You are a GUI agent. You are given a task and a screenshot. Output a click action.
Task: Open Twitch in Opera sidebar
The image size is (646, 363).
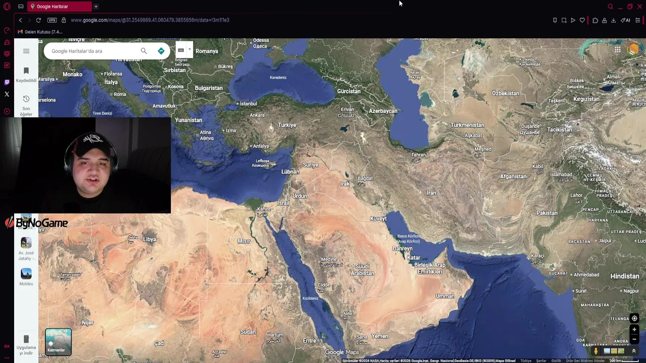tap(7, 82)
